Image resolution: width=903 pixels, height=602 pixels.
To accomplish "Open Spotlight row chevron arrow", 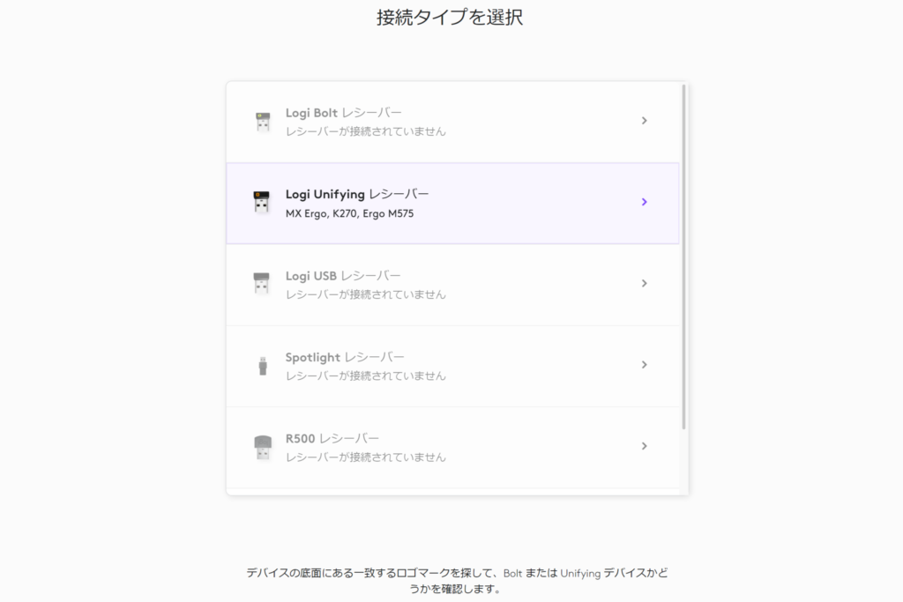I will click(645, 365).
